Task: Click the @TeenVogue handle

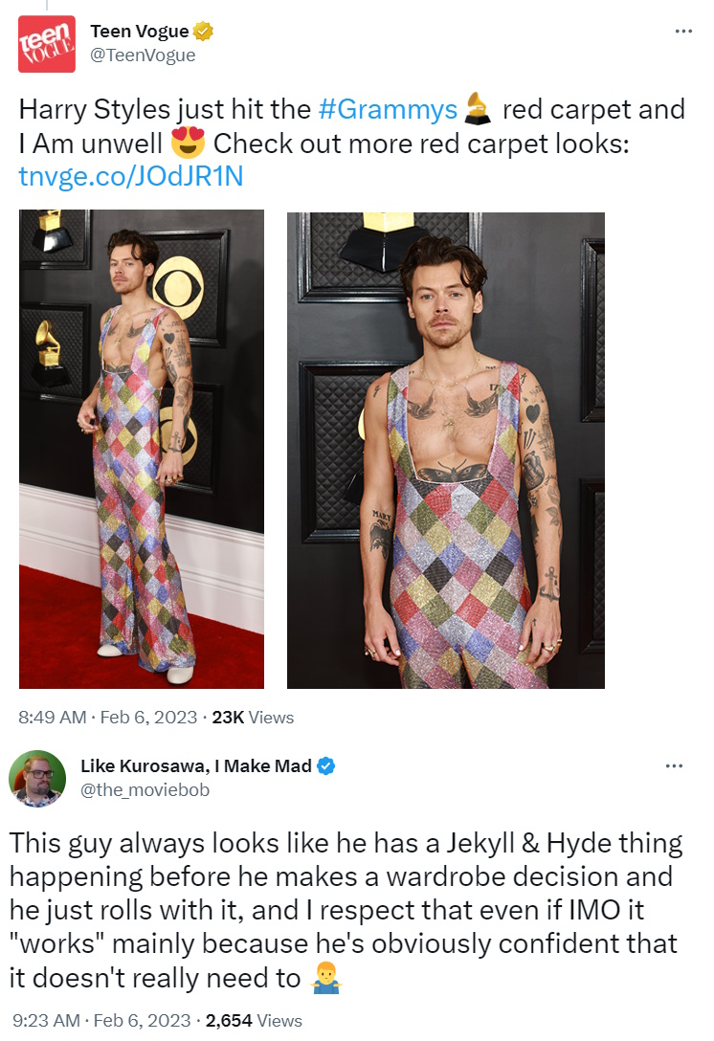Action: pos(143,55)
